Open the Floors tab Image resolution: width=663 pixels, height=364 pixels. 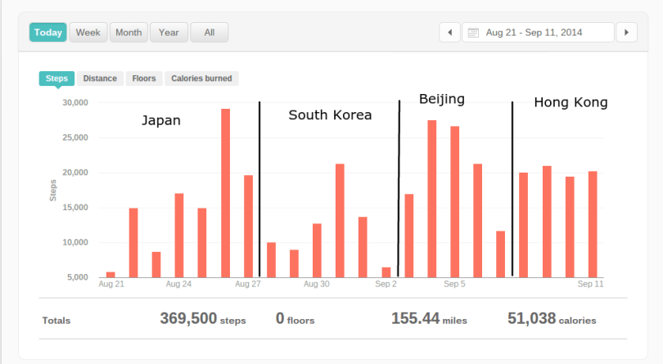pos(144,79)
